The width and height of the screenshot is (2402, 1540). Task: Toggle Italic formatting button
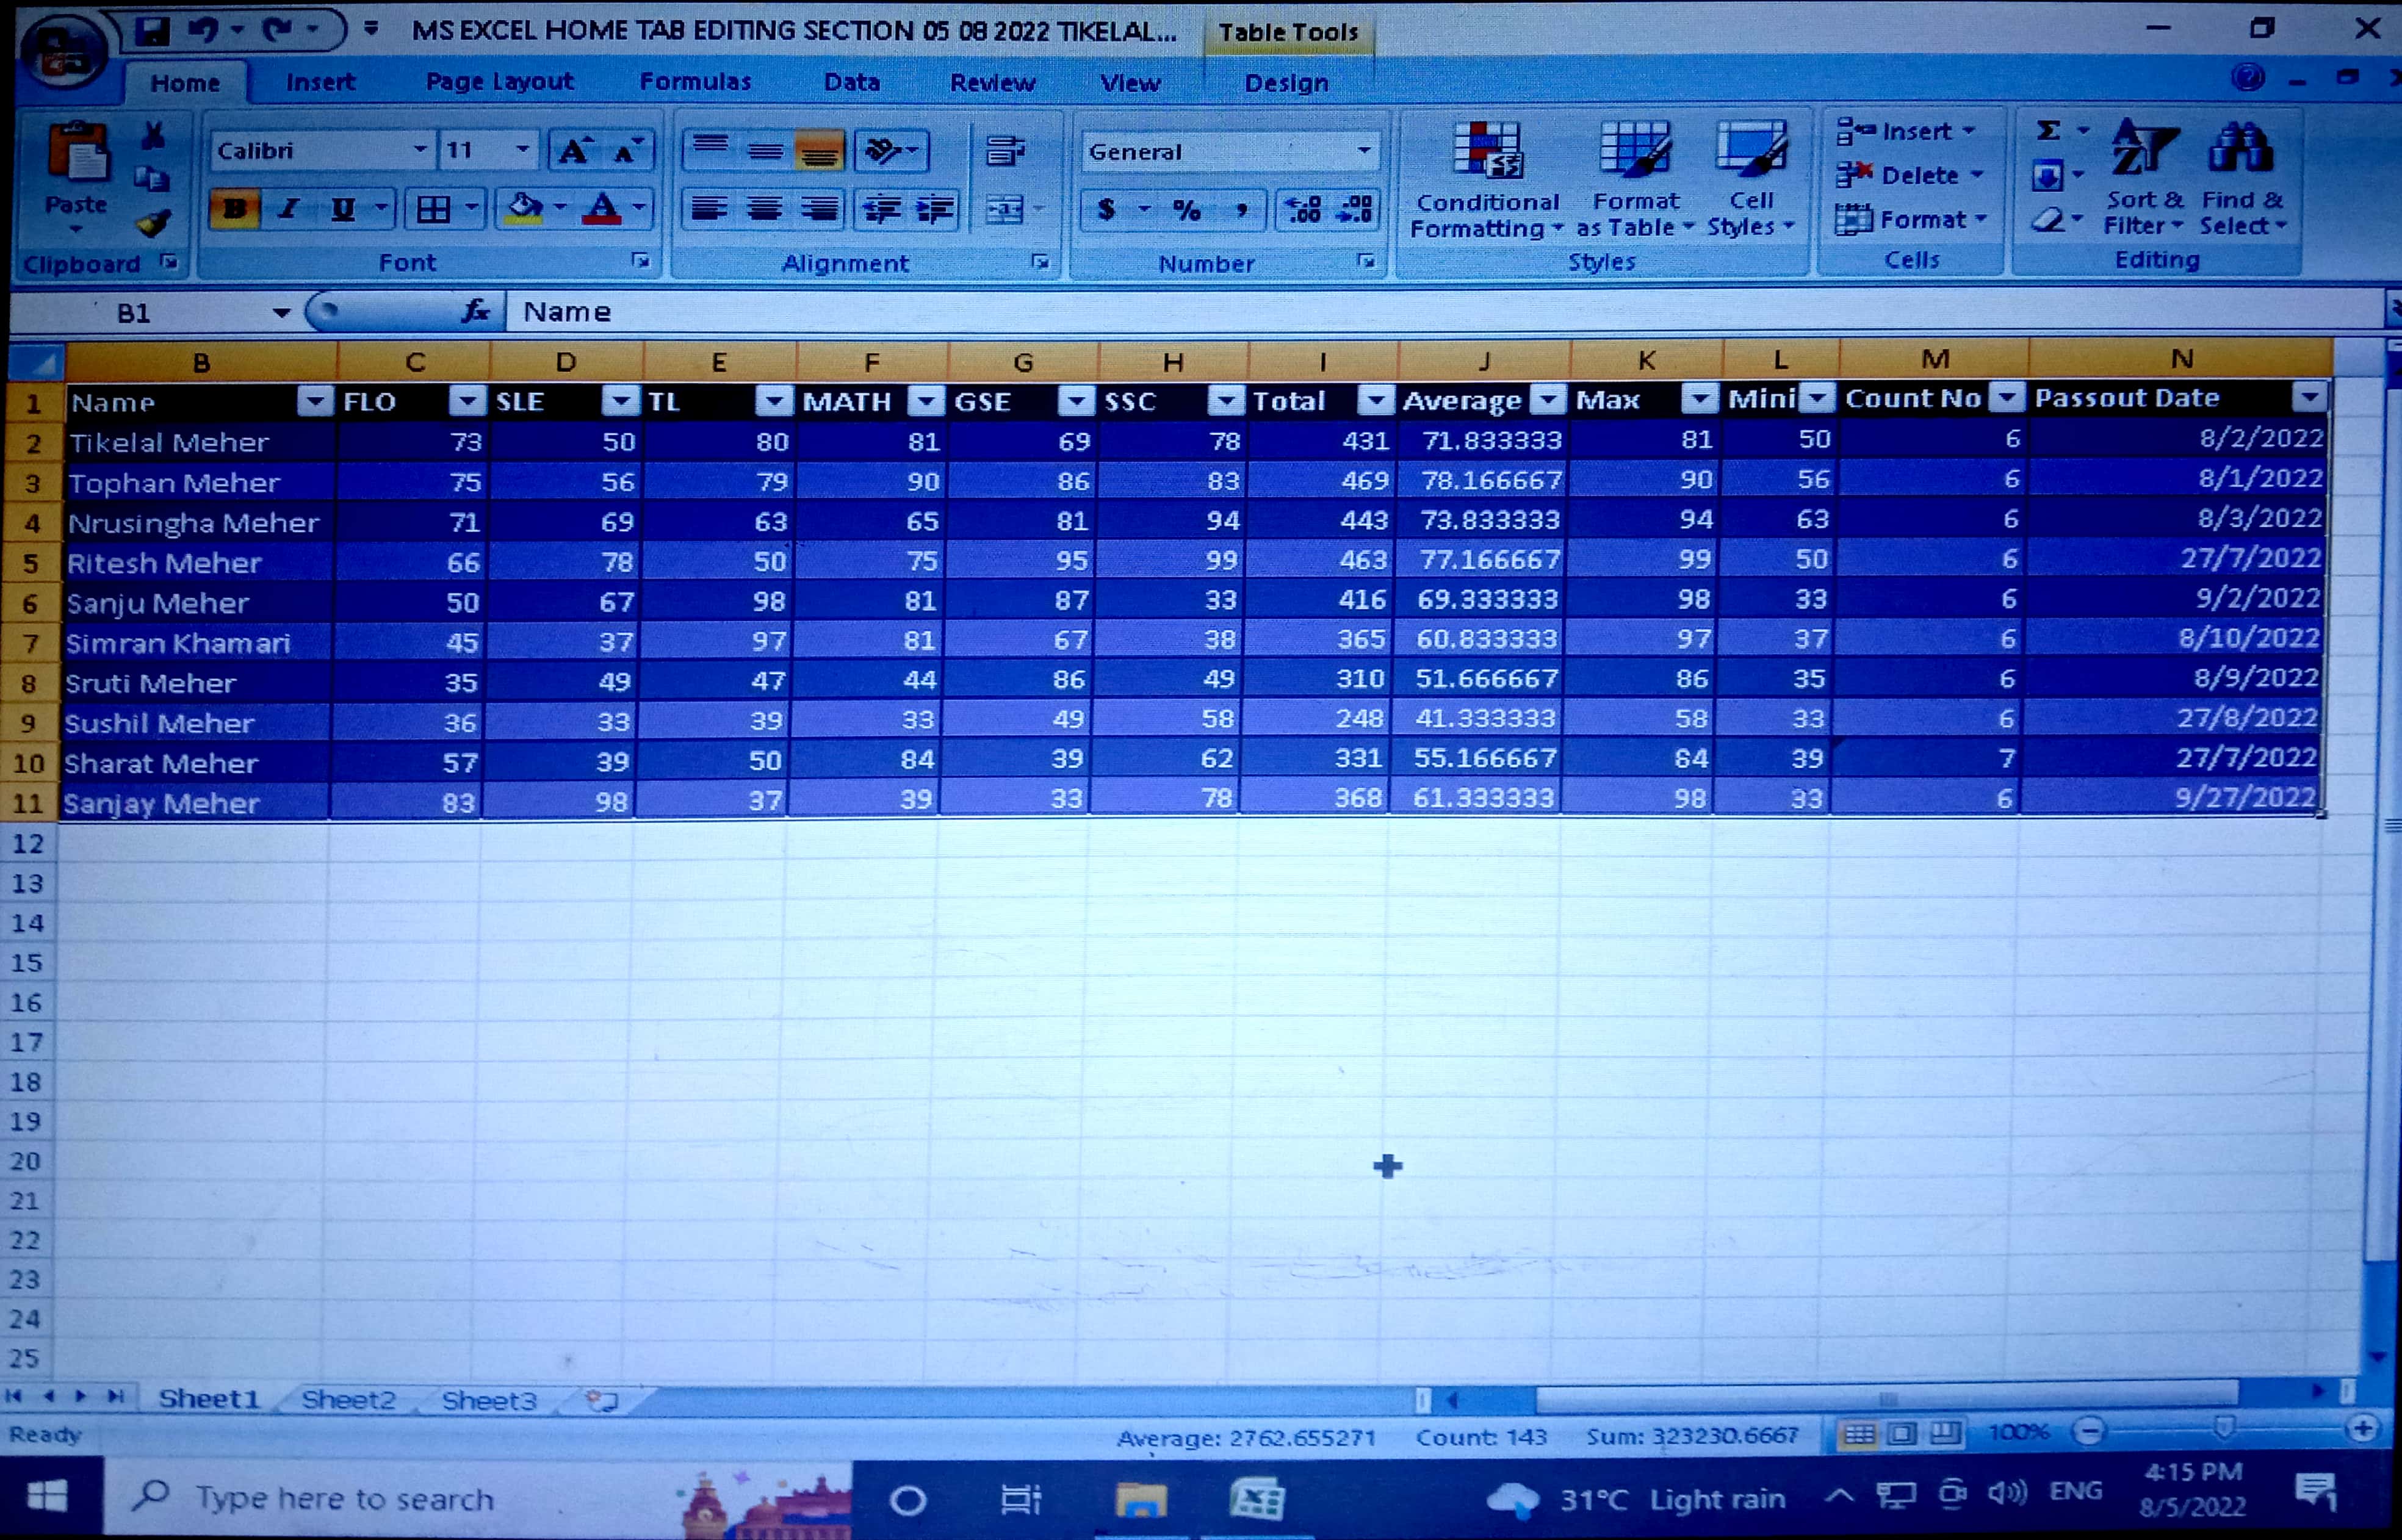point(289,209)
